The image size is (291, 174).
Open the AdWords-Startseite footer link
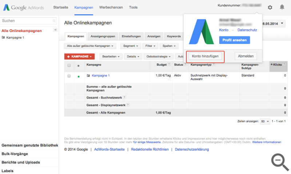(x=109, y=149)
